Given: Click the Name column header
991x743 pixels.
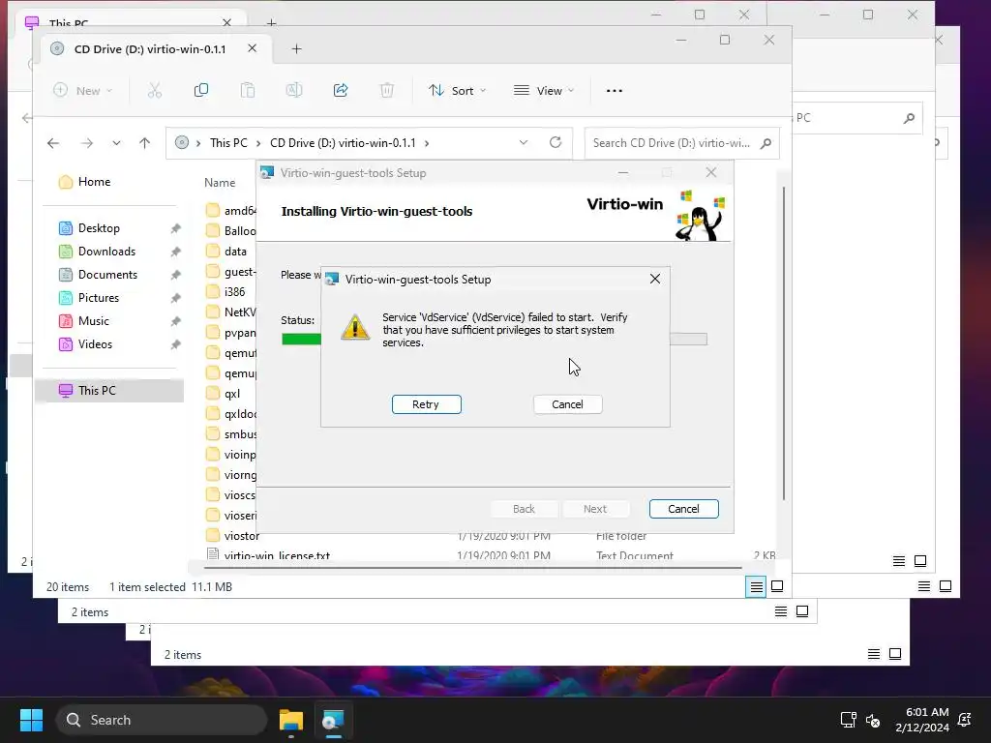Looking at the screenshot, I should (x=220, y=183).
